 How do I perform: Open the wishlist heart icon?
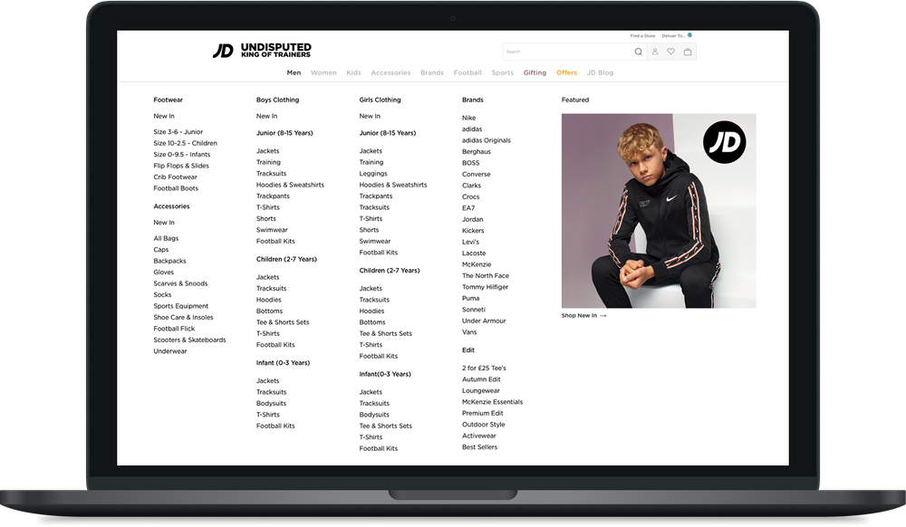(670, 52)
